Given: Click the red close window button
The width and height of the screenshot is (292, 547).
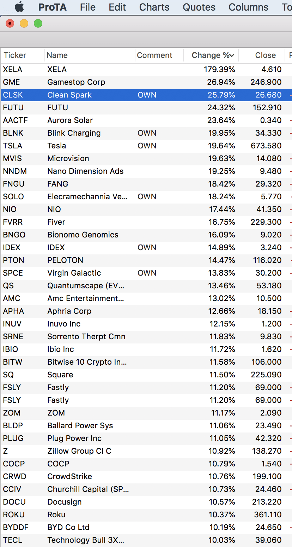Looking at the screenshot, I should pyautogui.click(x=10, y=23).
